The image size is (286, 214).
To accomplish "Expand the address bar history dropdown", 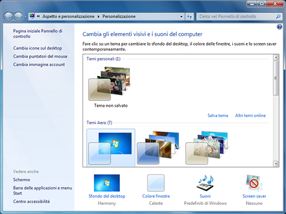I will 181,17.
